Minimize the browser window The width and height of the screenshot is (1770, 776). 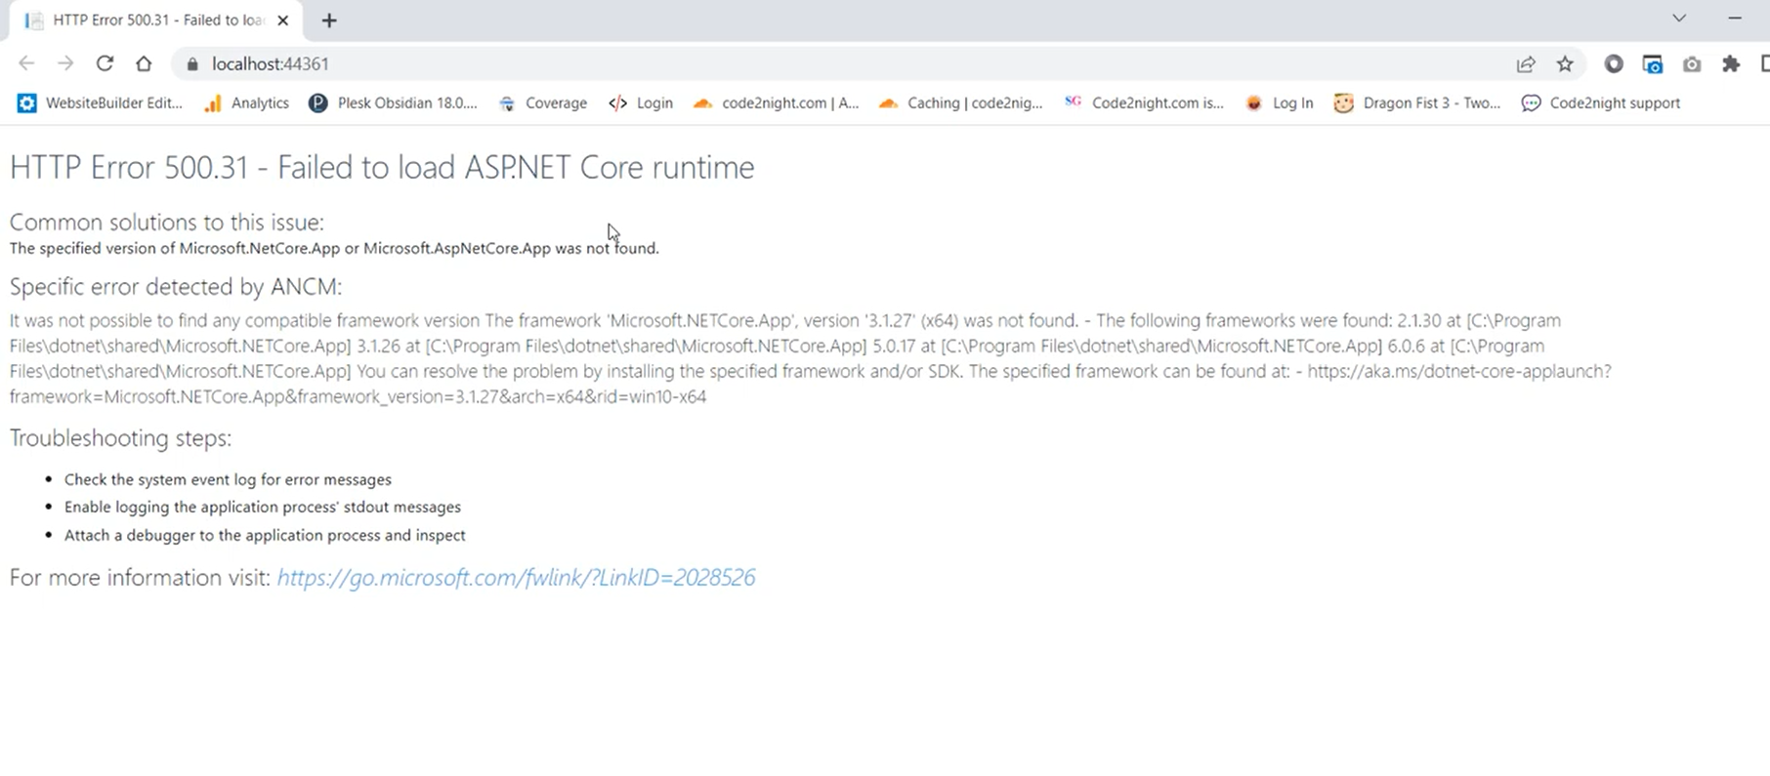pos(1735,19)
